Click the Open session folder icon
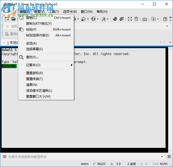This screenshot has height=167, width=173. [14, 19]
